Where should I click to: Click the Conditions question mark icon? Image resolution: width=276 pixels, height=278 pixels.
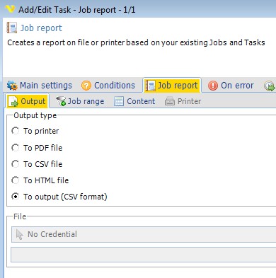pyautogui.click(x=86, y=86)
